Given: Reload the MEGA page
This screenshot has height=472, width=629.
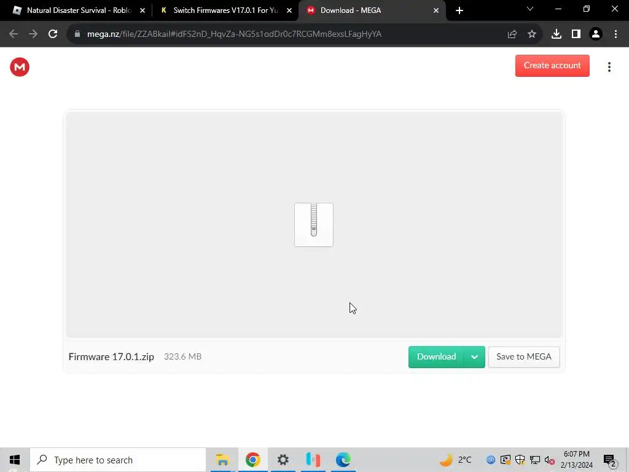Looking at the screenshot, I should 53,34.
